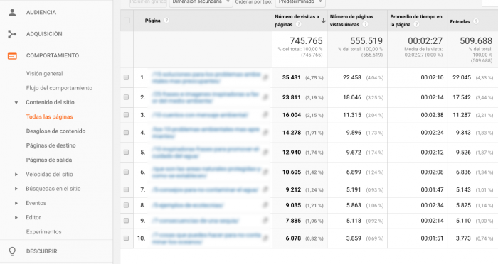Click the value 35.431 in row 1
Image resolution: width=498 pixels, height=264 pixels.
[292, 77]
